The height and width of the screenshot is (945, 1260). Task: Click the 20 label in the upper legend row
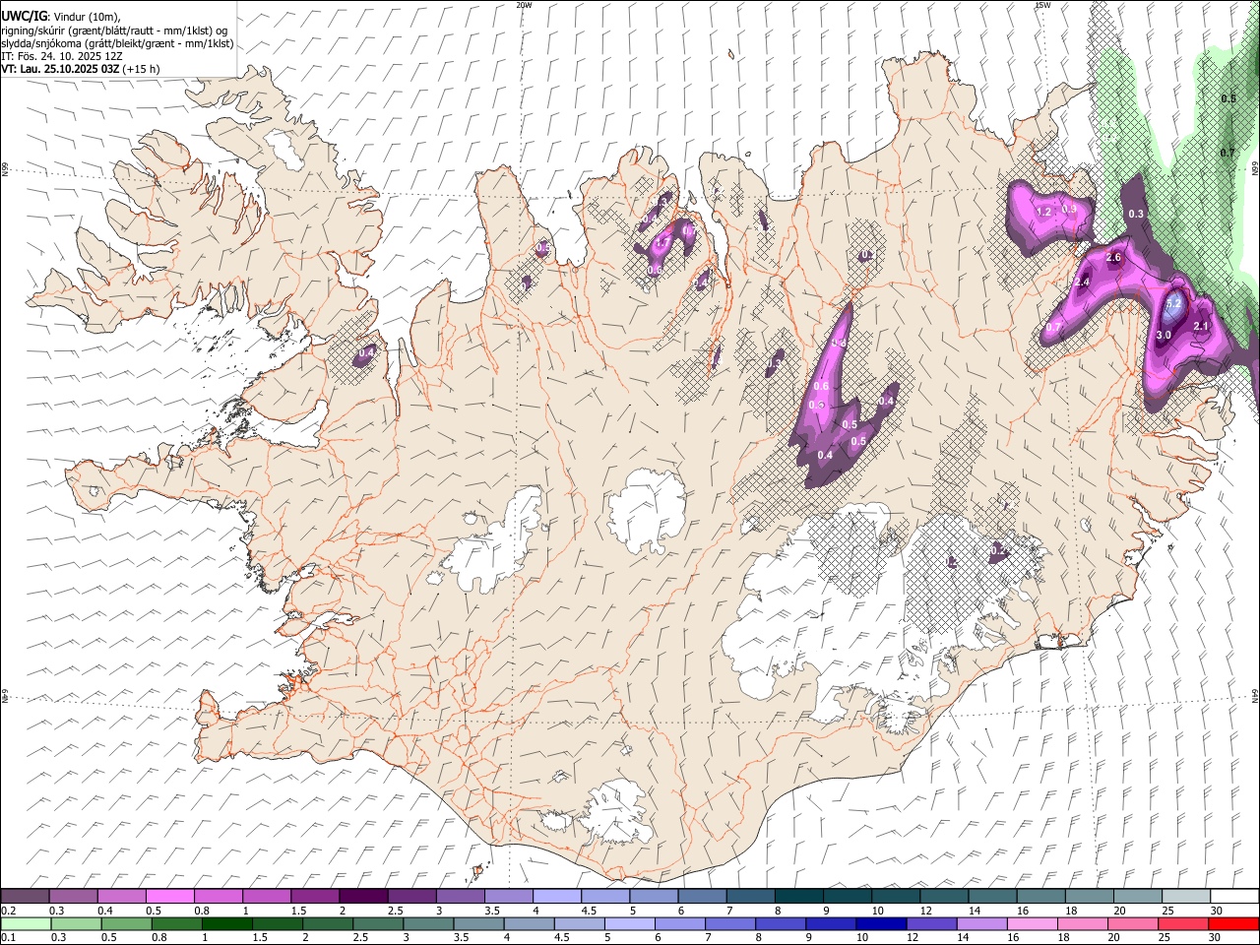click(1119, 911)
